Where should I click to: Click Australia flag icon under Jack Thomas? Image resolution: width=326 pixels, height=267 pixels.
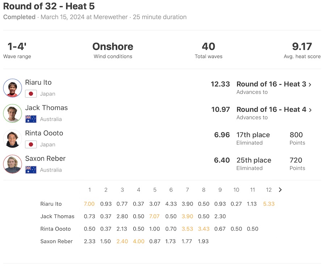(x=31, y=119)
